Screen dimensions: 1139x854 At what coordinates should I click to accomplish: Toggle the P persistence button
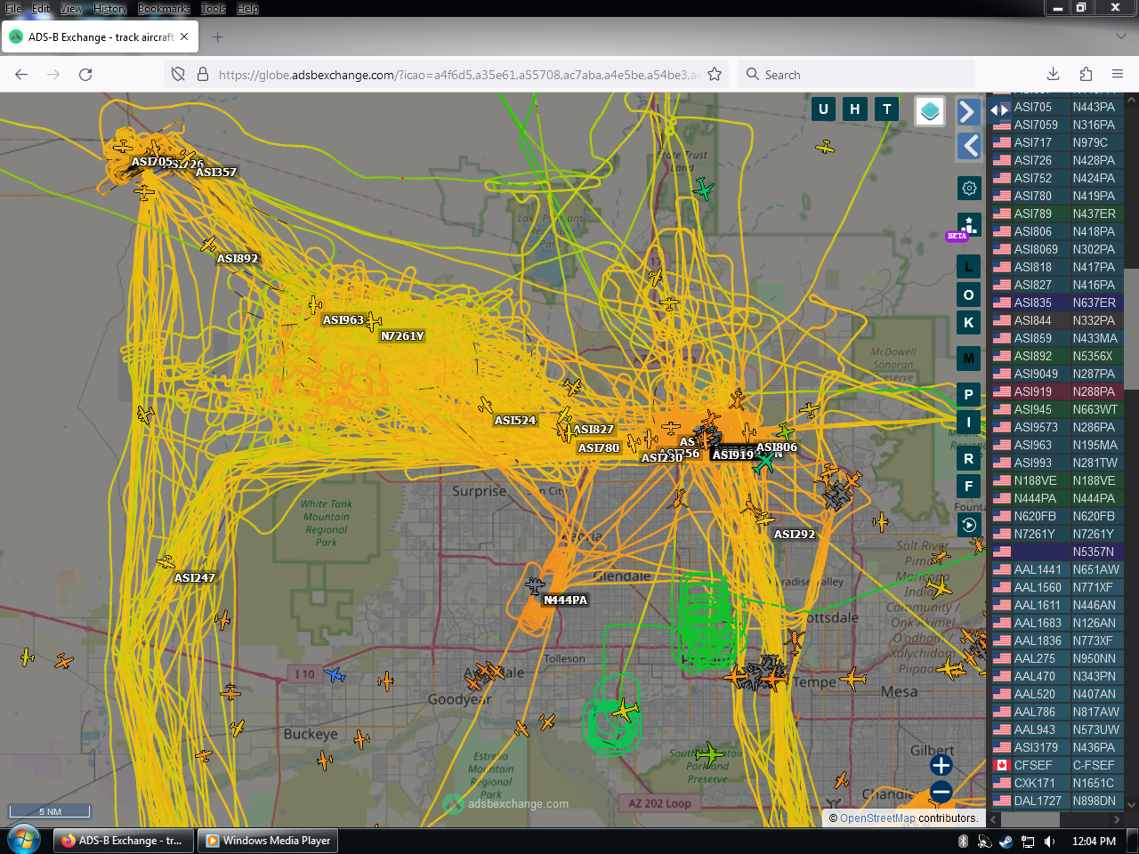click(969, 394)
